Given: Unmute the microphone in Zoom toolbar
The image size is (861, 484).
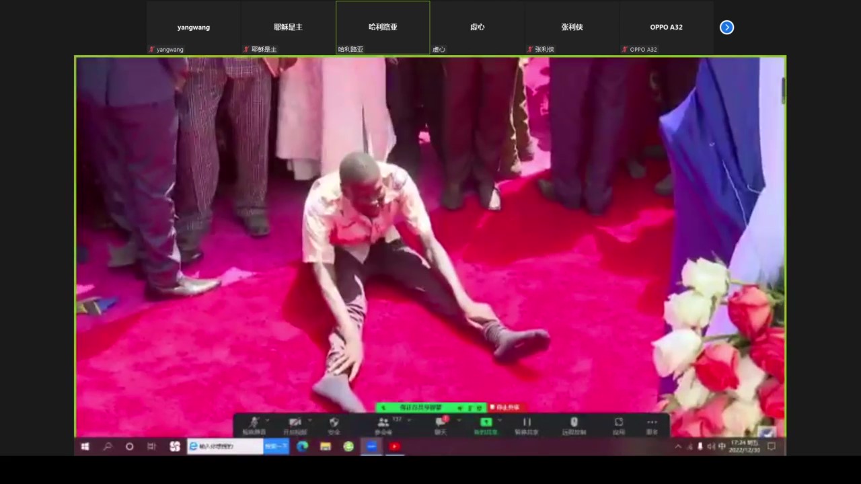Looking at the screenshot, I should click(x=254, y=423).
